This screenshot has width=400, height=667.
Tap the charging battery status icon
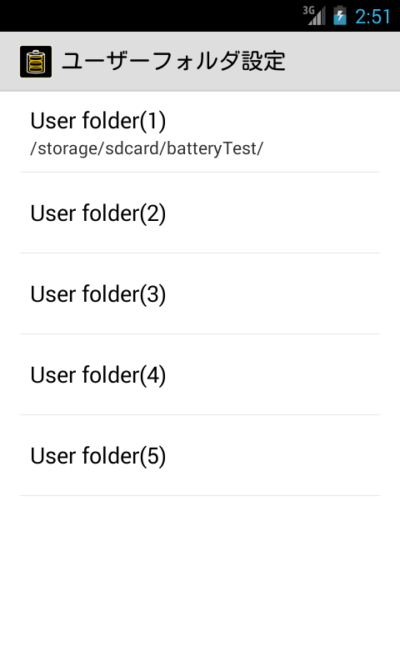[x=340, y=16]
